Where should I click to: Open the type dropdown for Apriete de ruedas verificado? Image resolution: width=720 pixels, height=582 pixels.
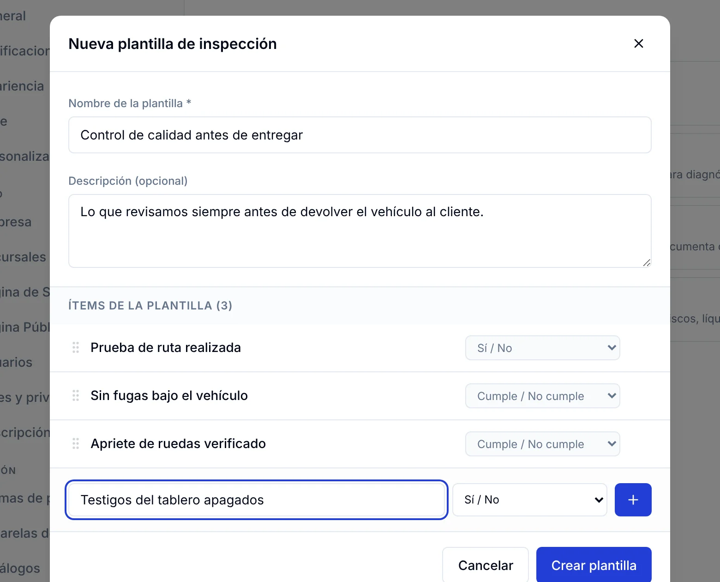point(543,444)
